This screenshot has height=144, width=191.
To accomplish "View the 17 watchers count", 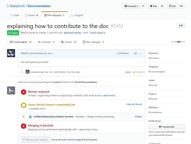I will (143, 6).
